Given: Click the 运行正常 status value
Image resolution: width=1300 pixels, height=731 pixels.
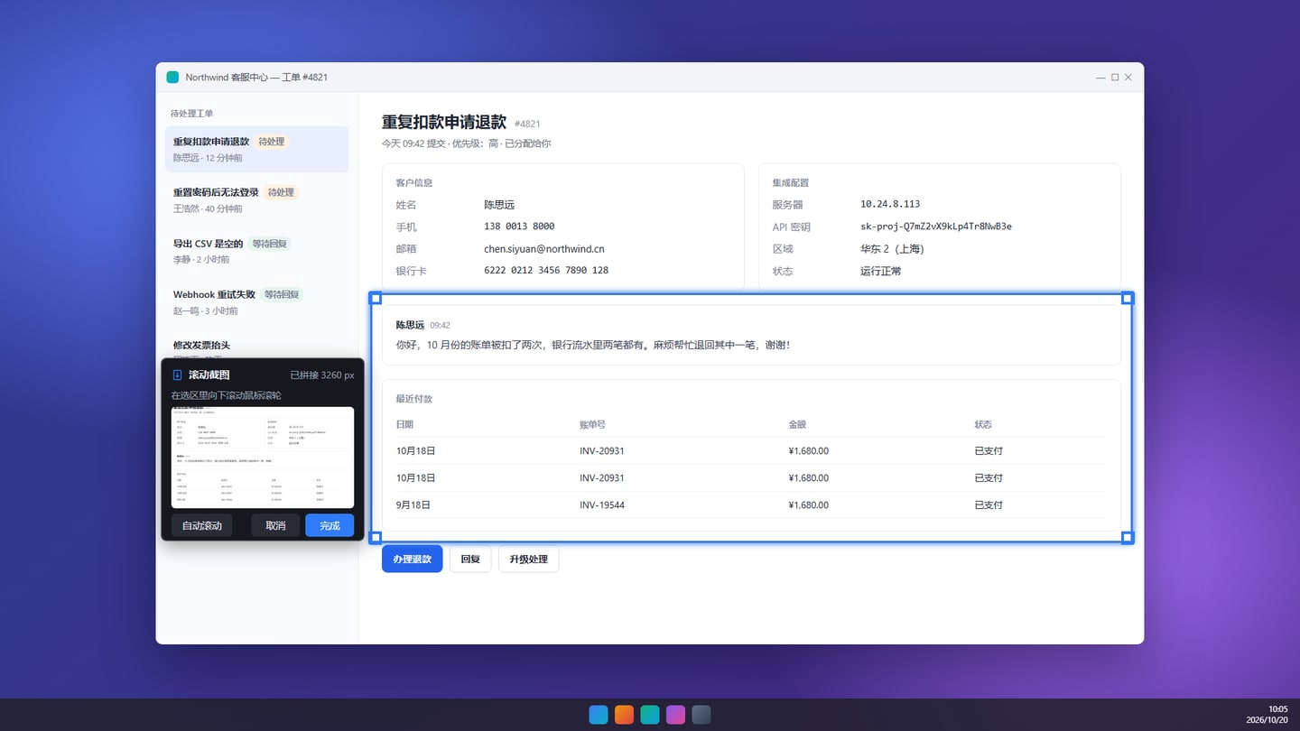Looking at the screenshot, I should coord(881,271).
